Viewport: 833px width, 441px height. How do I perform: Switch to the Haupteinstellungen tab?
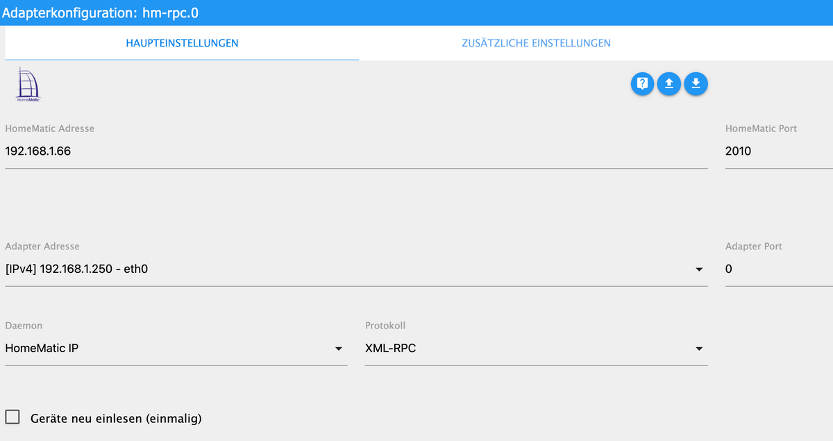click(182, 43)
